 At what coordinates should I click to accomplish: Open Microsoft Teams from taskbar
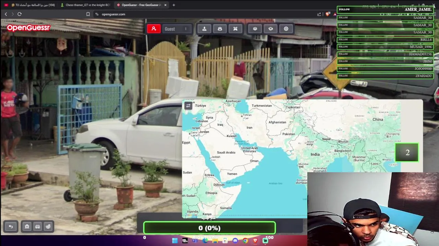click(195, 241)
